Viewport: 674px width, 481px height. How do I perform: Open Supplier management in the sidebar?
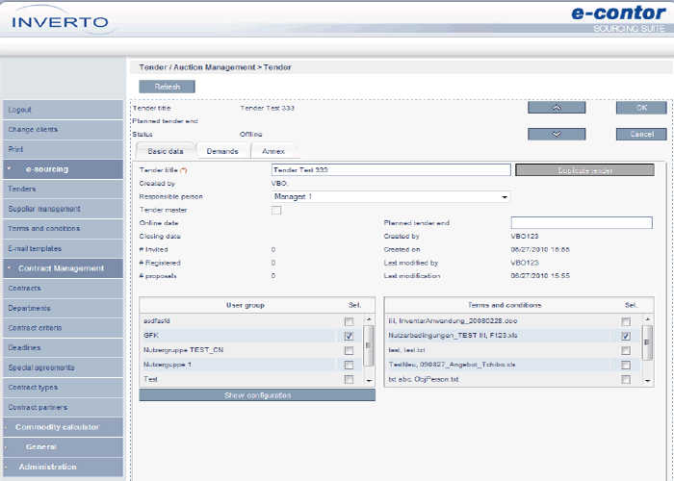point(63,209)
